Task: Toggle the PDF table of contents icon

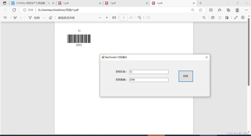Action: 5,18
